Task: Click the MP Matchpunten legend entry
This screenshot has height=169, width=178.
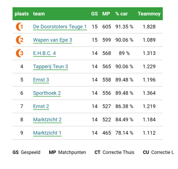Action: coord(68,152)
